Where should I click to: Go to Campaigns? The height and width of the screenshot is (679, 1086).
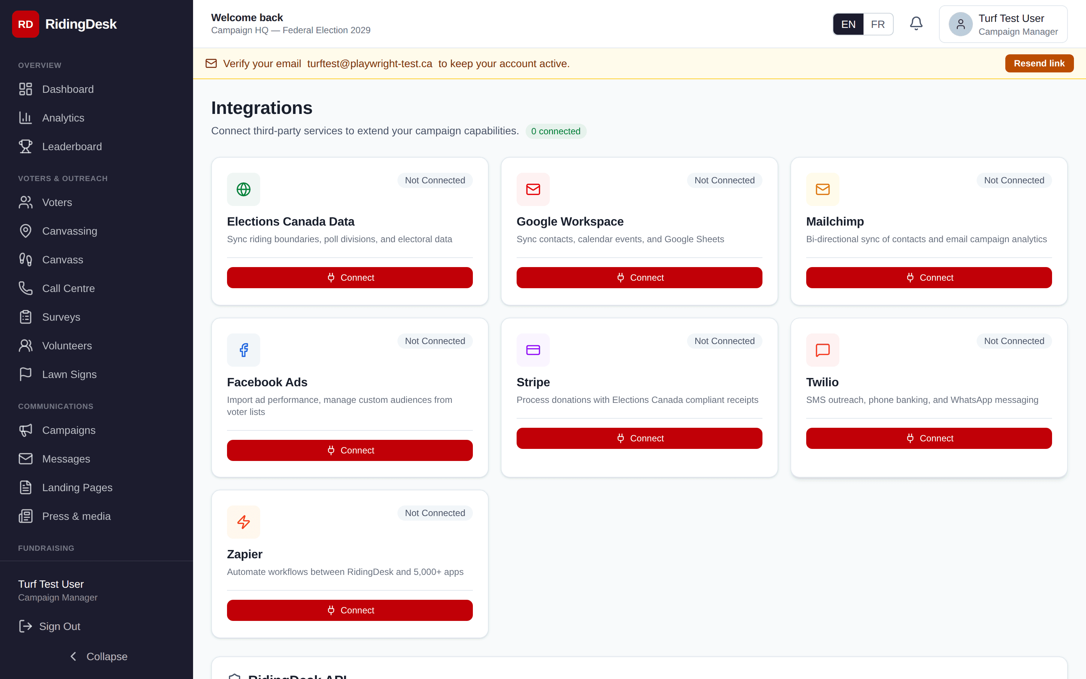pyautogui.click(x=97, y=430)
